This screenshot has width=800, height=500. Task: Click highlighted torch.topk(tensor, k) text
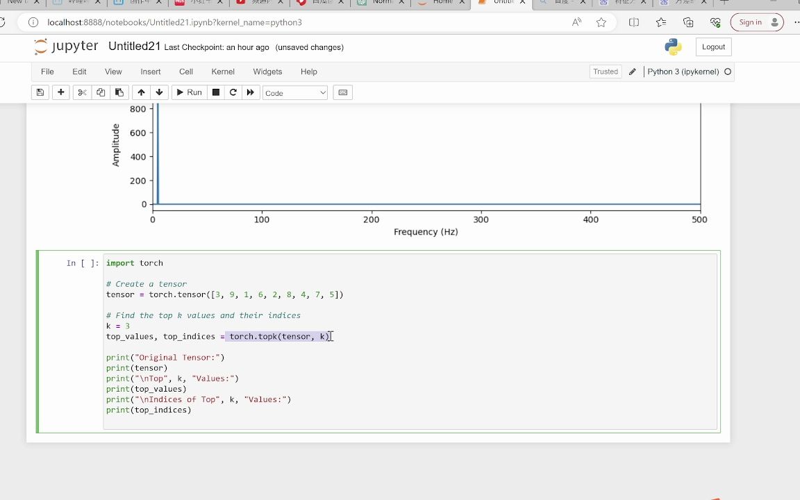279,337
